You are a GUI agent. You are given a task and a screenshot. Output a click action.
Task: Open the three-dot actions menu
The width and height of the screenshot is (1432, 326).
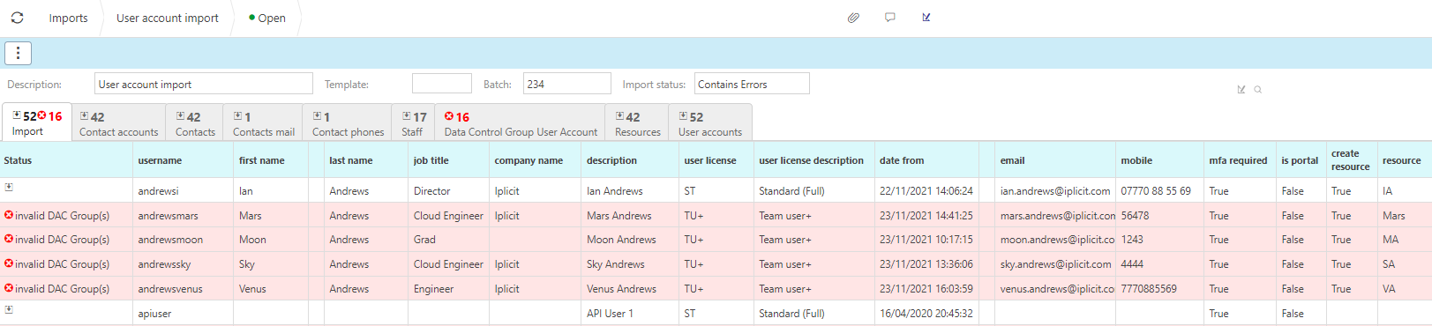(18, 53)
